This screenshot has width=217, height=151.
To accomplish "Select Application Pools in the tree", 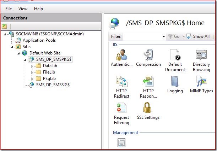I will (39, 40).
